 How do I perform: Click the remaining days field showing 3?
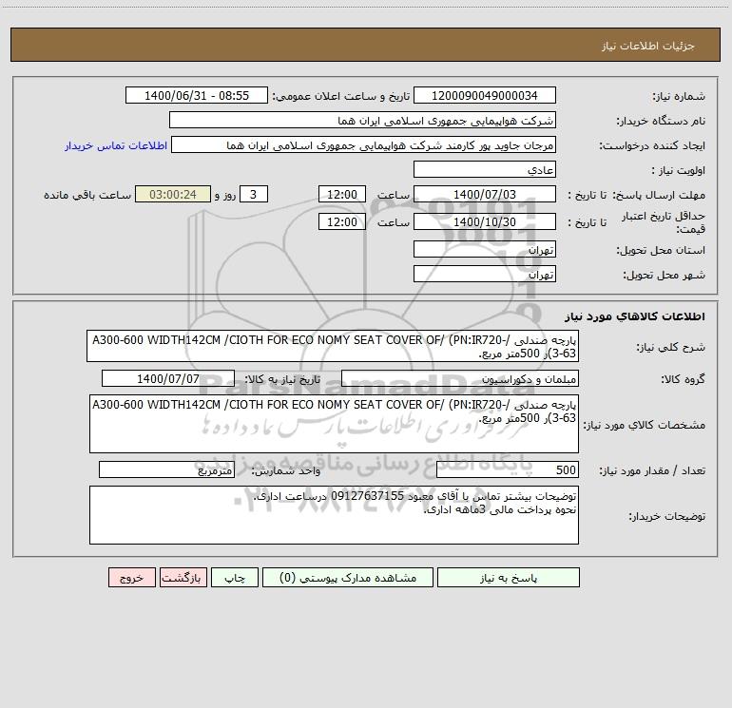coord(254,195)
